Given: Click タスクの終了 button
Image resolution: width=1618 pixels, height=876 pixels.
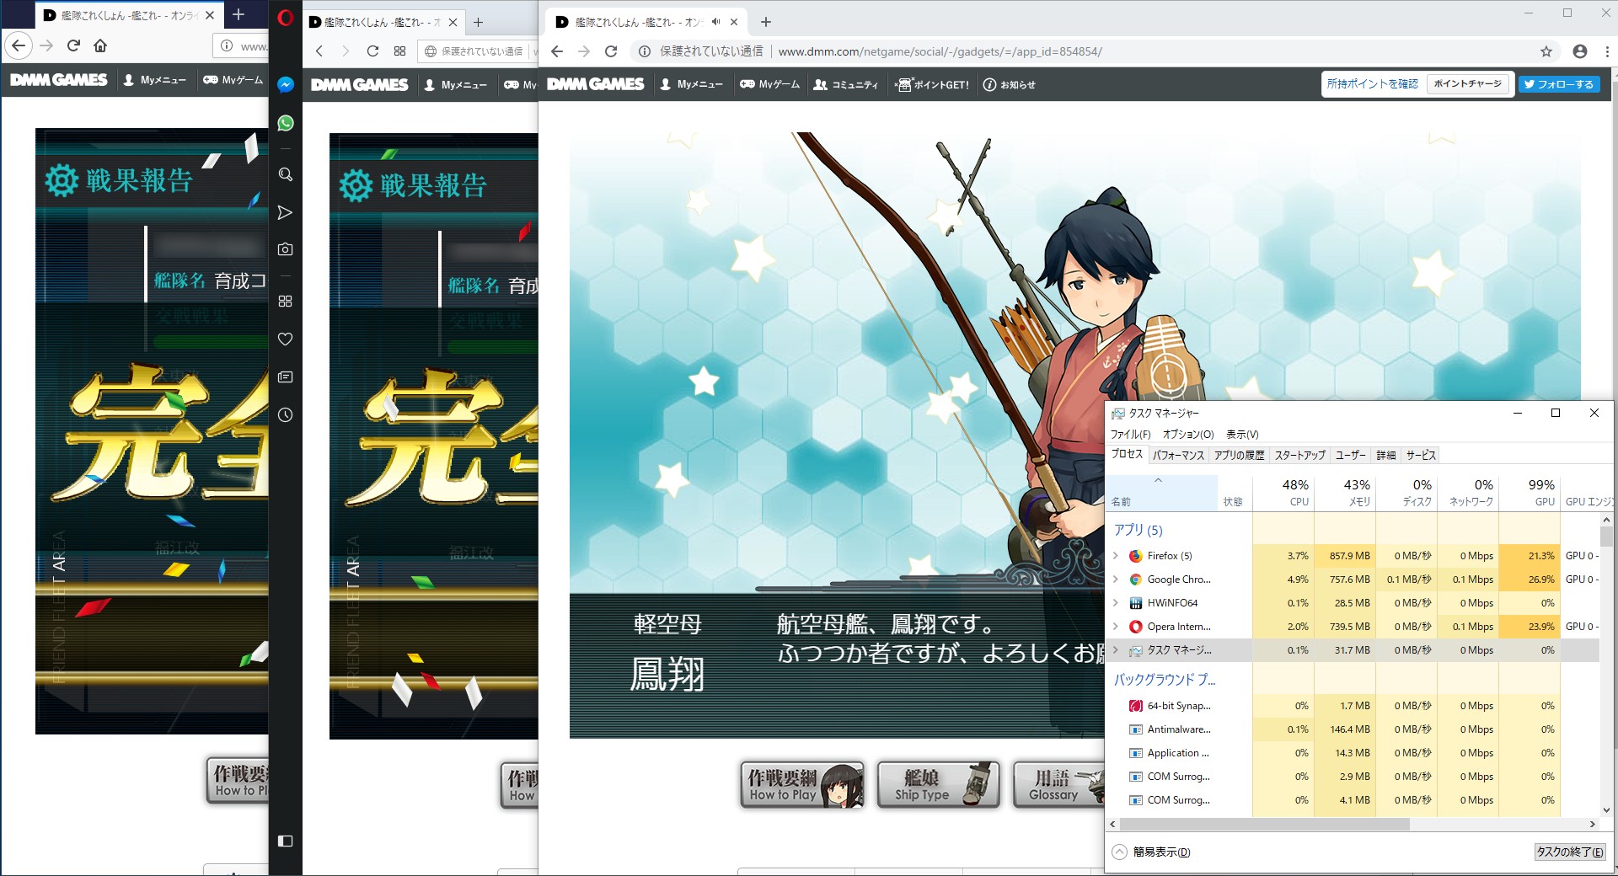Looking at the screenshot, I should (1570, 852).
